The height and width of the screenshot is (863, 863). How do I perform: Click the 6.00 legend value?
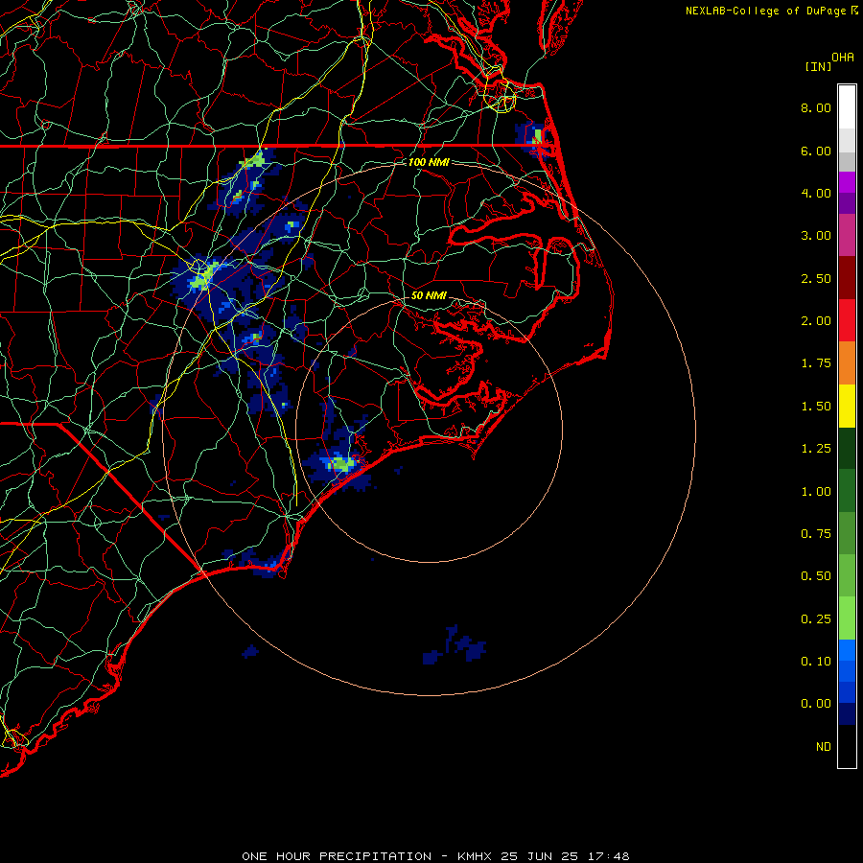(816, 151)
